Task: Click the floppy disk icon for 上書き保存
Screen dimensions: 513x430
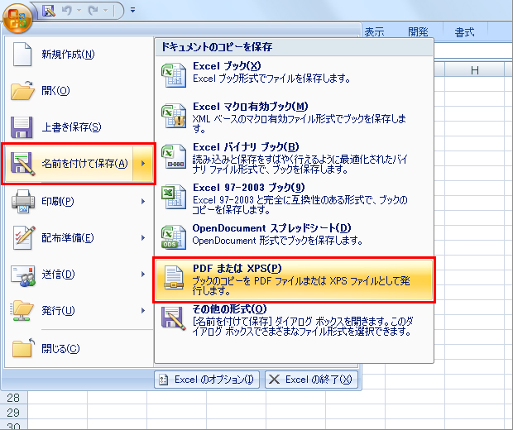Action: (x=22, y=127)
